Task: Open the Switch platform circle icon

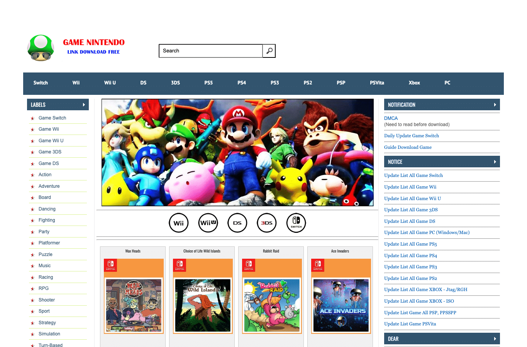Action: point(296,223)
